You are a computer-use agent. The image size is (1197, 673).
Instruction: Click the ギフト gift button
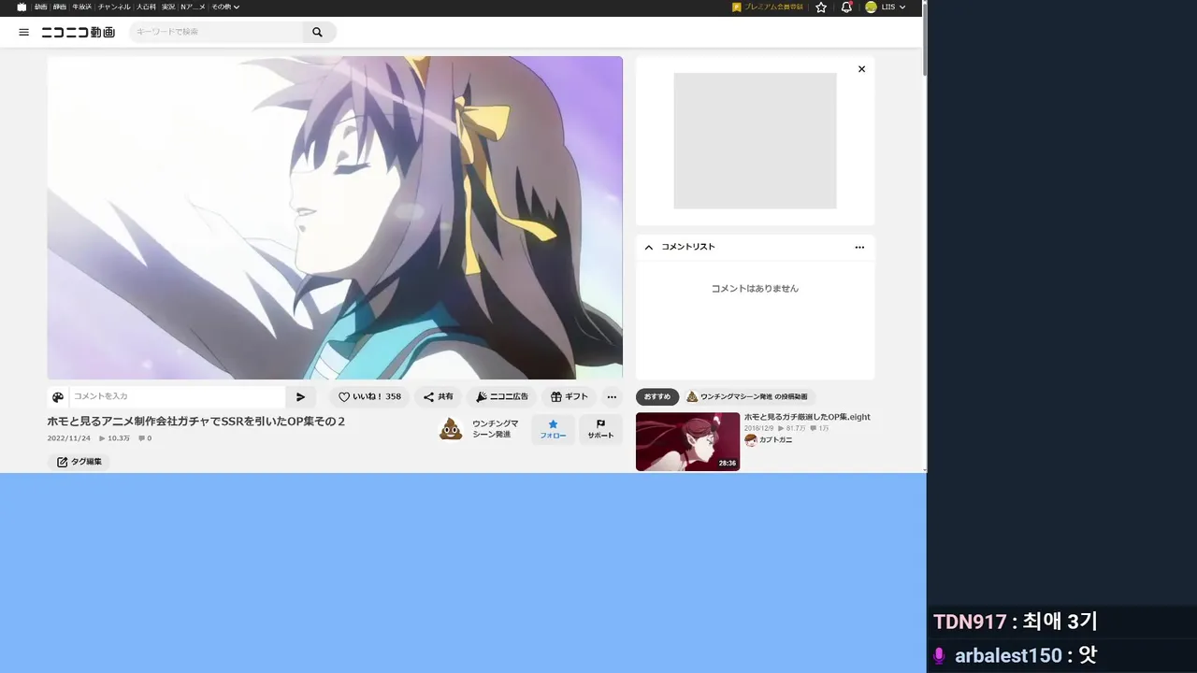pyautogui.click(x=570, y=396)
